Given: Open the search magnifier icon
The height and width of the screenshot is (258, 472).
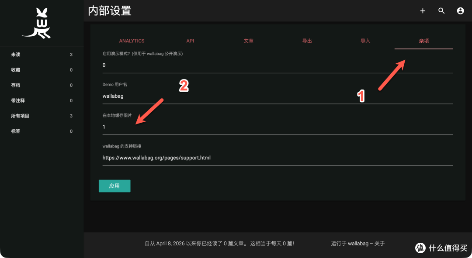Looking at the screenshot, I should (441, 11).
